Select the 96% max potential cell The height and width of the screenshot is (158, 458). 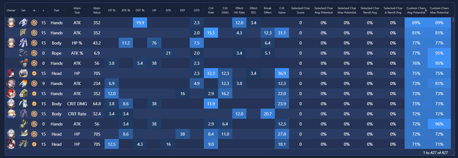[439, 124]
